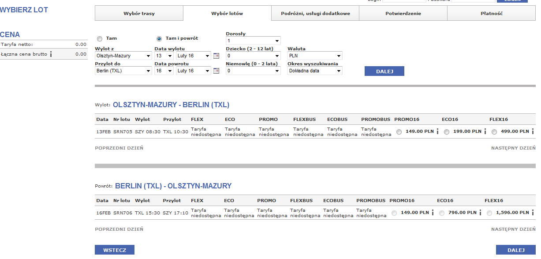Open the Waluta currency dropdown
Image resolution: width=541 pixels, height=259 pixels.
point(315,56)
